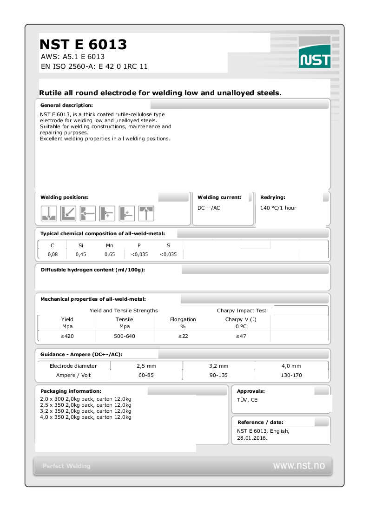Click the Redrying heading
369x522 pixels.
(273, 198)
